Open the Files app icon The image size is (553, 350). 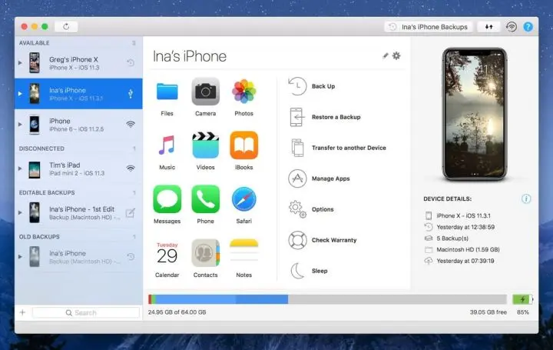167,92
